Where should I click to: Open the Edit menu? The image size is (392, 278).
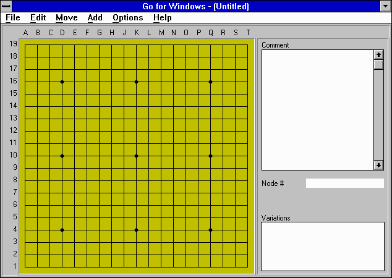38,18
